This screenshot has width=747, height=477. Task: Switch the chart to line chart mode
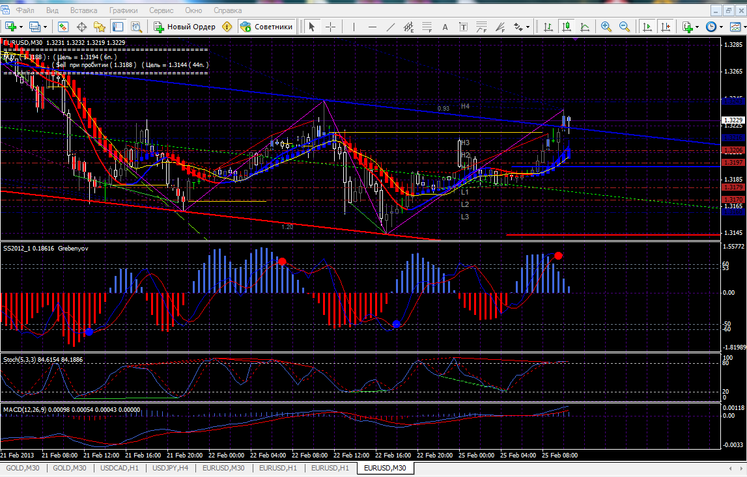coord(585,27)
